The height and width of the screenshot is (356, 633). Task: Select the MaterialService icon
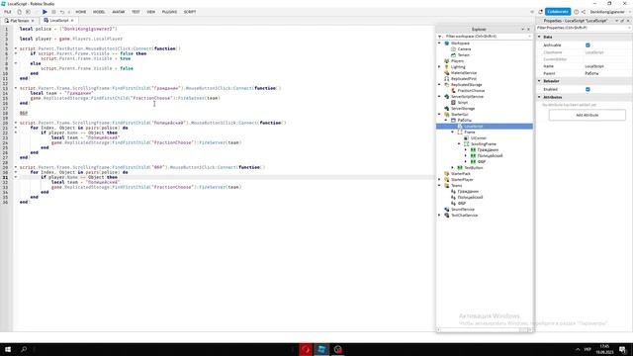coord(446,73)
